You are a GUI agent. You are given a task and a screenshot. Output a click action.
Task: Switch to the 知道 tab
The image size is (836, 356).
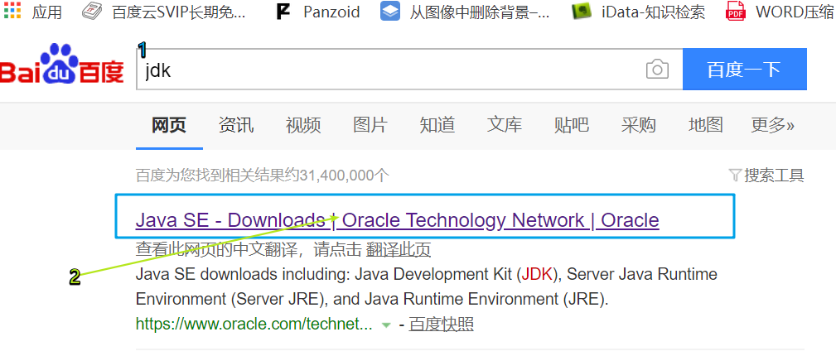pyautogui.click(x=437, y=125)
